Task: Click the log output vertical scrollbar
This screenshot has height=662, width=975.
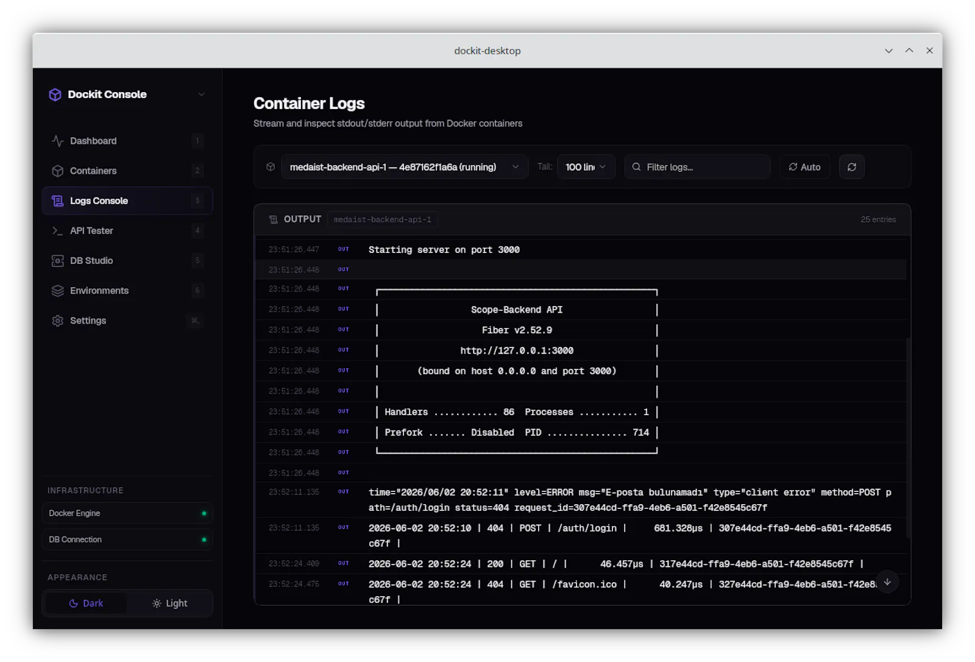Action: click(x=908, y=438)
